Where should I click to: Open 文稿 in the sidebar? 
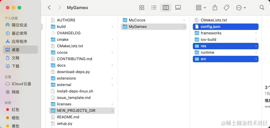[x=20, y=58]
